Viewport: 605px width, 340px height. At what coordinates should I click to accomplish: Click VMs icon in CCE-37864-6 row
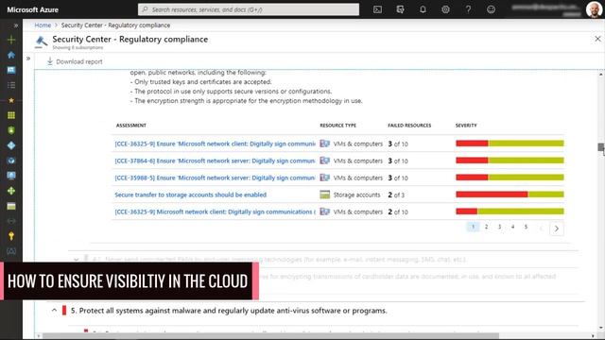coord(325,161)
